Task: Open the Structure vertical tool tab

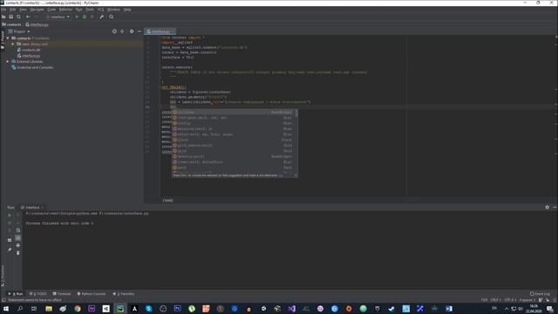Action: pyautogui.click(x=3, y=276)
